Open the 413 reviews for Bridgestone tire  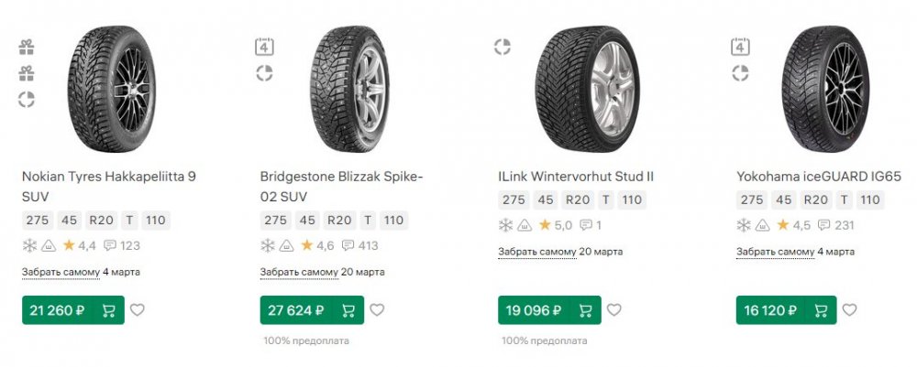360,245
